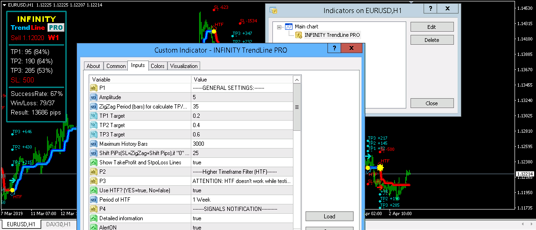Click the icon next to Maximum History Bars

click(93, 144)
